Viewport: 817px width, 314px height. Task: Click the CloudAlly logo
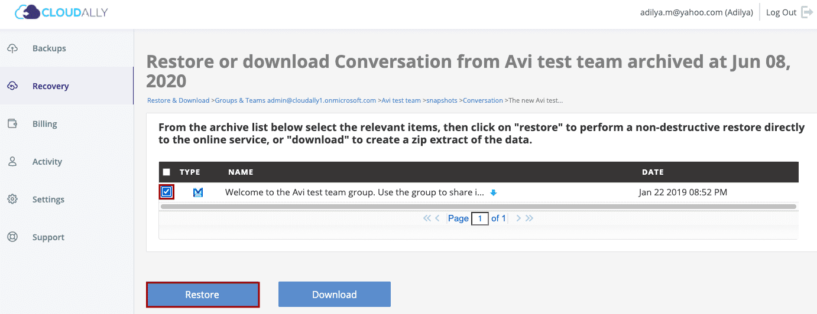click(61, 12)
